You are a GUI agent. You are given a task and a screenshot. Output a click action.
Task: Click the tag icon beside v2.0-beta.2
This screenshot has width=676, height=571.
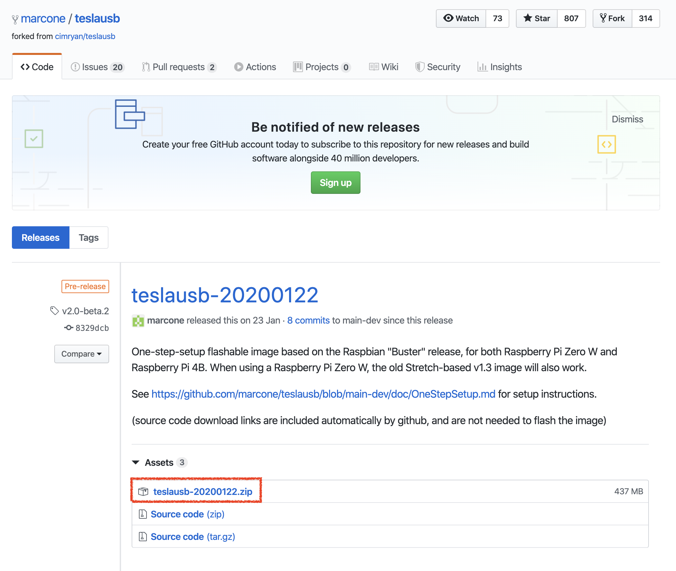[x=54, y=311]
